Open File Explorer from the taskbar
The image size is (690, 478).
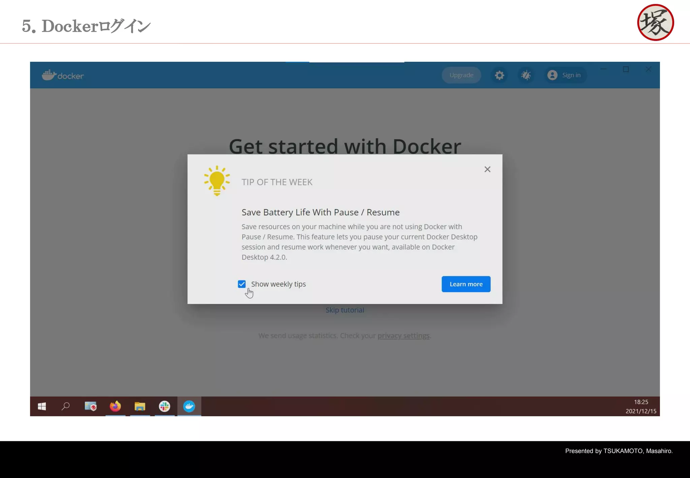point(140,407)
